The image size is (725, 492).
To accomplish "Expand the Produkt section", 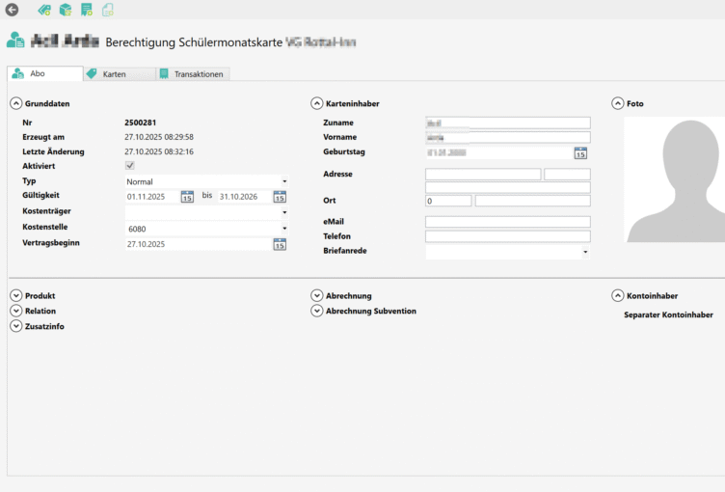I will pos(16,295).
